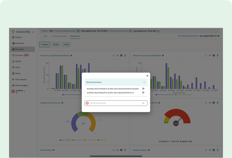Select the Progress dashboard button
Image resolution: width=232 pixels, height=158 pixels.
(x=44, y=45)
